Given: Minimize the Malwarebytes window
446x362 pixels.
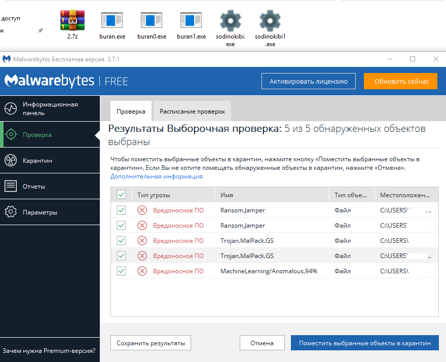Looking at the screenshot, I should 390,59.
